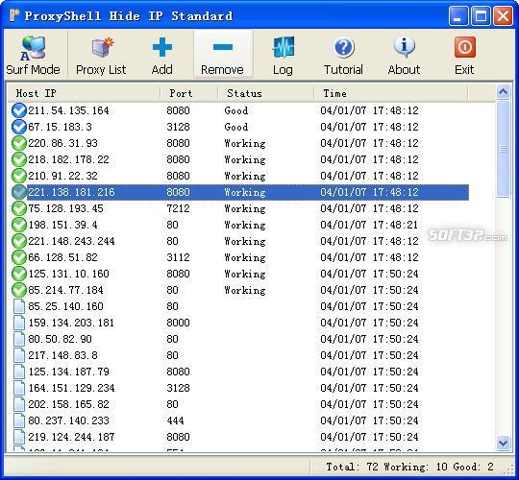The height and width of the screenshot is (480, 519).
Task: Select host 198.151.39.4
Action: [x=62, y=225]
